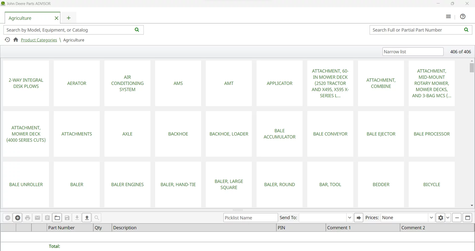Viewport: 475px width, 251px height.
Task: Open the BACKHOE, LOADER category tile
Action: tap(229, 134)
